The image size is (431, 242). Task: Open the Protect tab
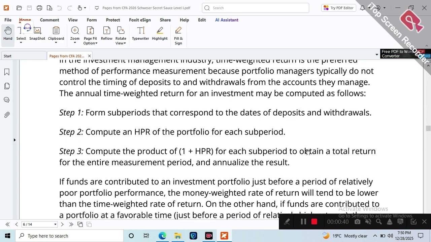113,20
